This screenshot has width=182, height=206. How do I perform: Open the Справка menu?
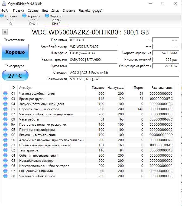tap(69, 11)
